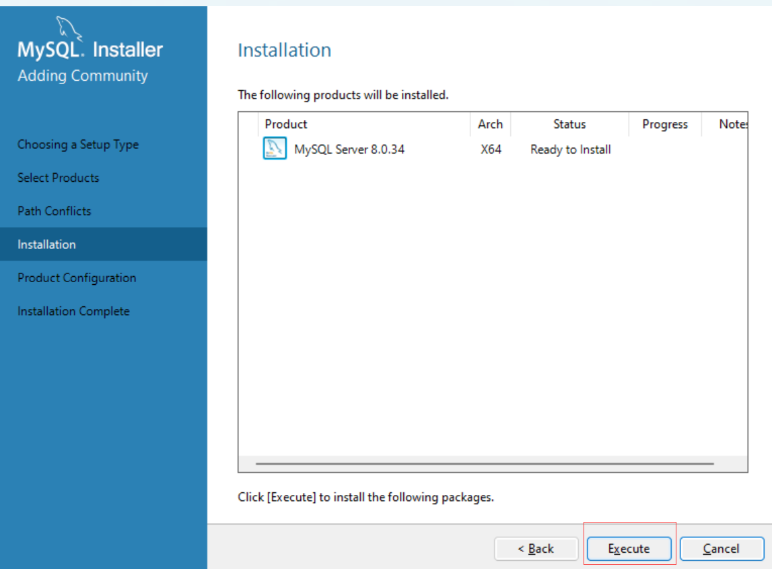
Task: Click the Execute button to install
Action: (629, 548)
